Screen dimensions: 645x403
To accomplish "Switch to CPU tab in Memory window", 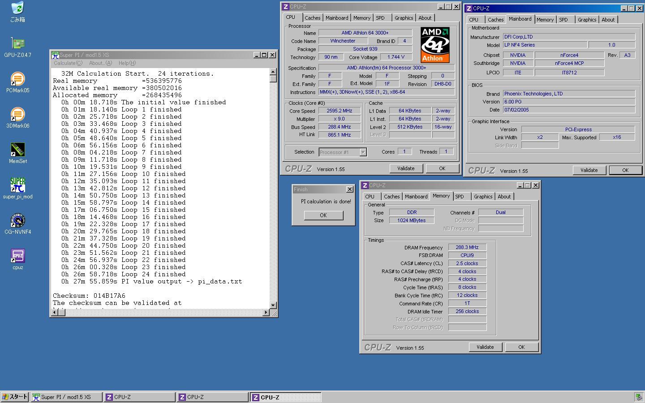I will [x=370, y=197].
